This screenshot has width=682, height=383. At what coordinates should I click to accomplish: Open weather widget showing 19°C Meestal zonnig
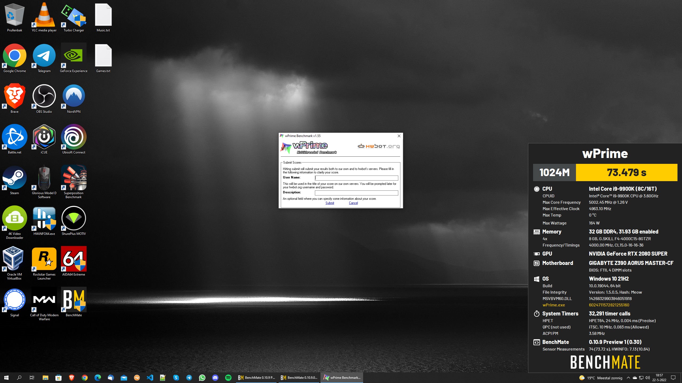(x=601, y=378)
